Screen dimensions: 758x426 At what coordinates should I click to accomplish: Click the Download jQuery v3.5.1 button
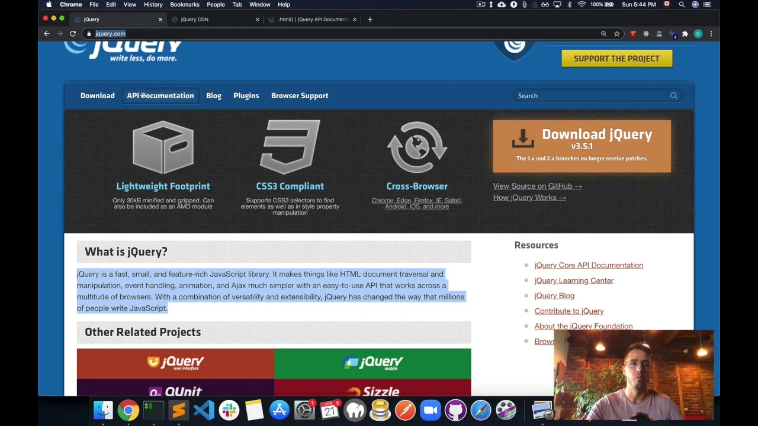pyautogui.click(x=582, y=146)
